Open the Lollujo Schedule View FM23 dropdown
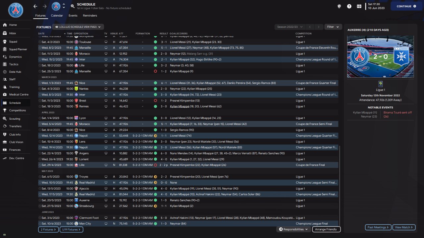Image resolution: width=424 pixels, height=238 pixels. [x=78, y=27]
